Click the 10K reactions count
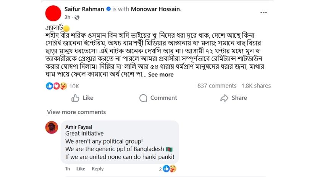This screenshot has width=315, height=177. [74, 86]
